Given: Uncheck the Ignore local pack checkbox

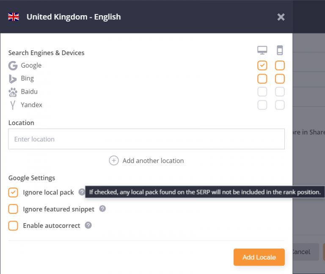Looking at the screenshot, I should (13, 193).
